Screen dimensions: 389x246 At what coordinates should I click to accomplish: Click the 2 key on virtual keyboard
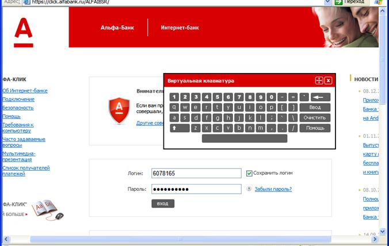coord(185,97)
